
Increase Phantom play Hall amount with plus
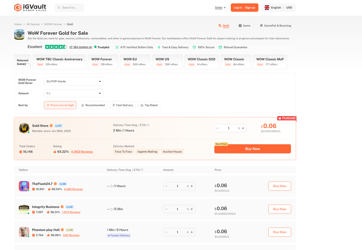192,232
